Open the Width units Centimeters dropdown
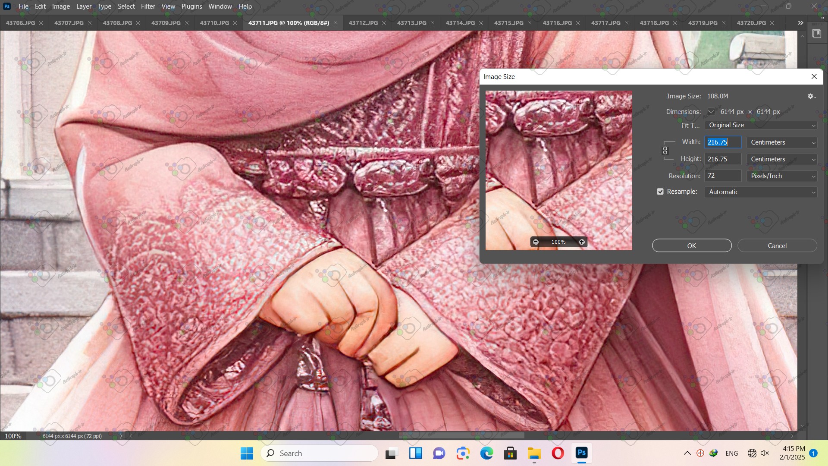828x466 pixels. tap(782, 142)
